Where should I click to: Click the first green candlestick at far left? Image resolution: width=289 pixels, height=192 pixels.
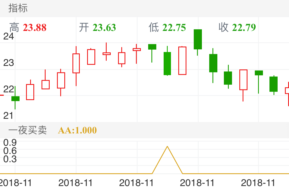click(15, 98)
